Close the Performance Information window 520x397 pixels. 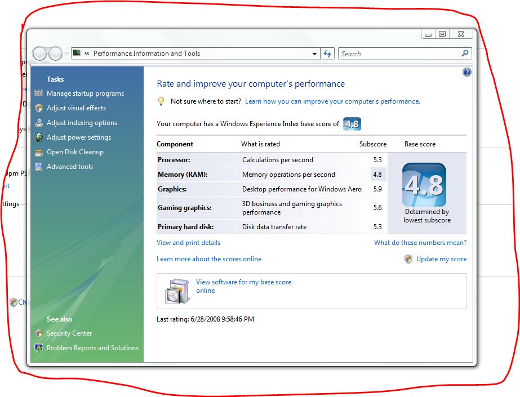pos(461,34)
